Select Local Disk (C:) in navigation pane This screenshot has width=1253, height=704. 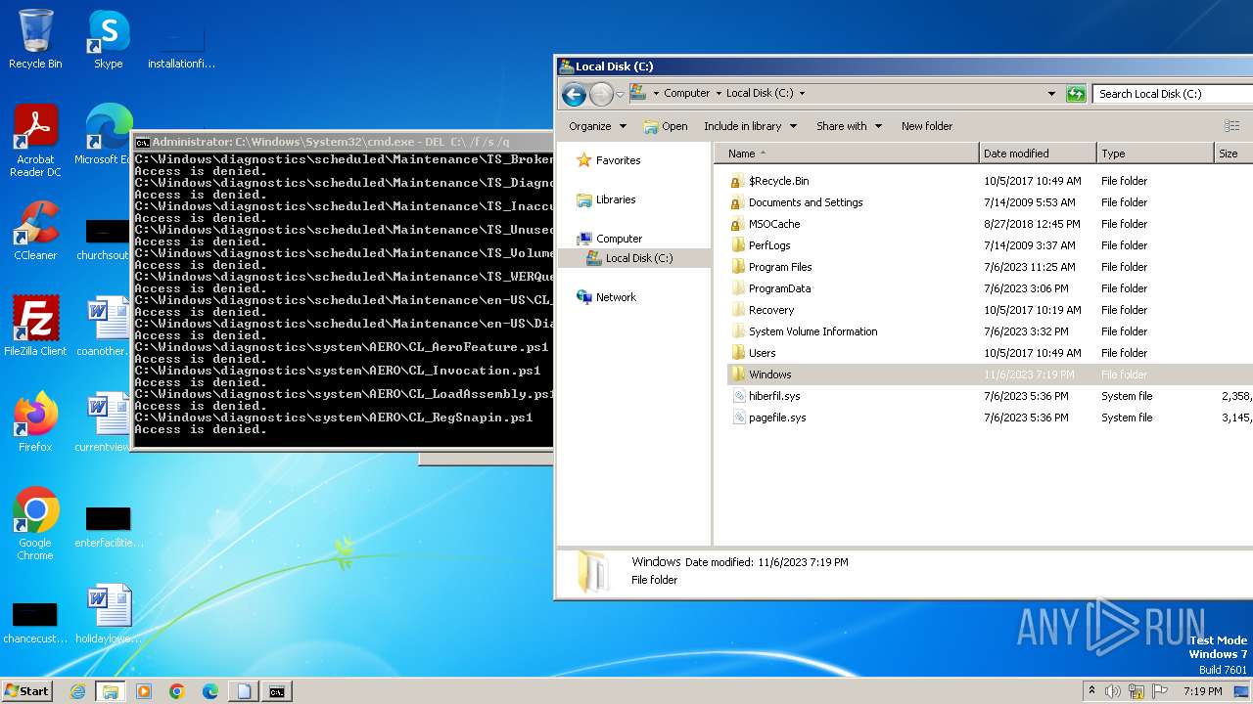pyautogui.click(x=629, y=258)
